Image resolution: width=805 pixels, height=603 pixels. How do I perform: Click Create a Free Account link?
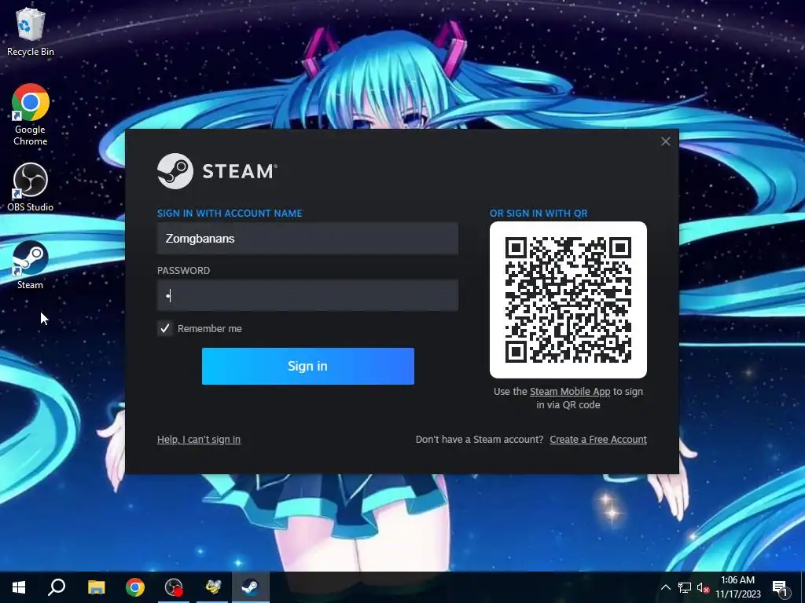[x=598, y=440]
